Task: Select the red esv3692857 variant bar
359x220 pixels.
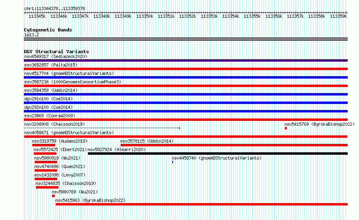Action: coord(186,69)
